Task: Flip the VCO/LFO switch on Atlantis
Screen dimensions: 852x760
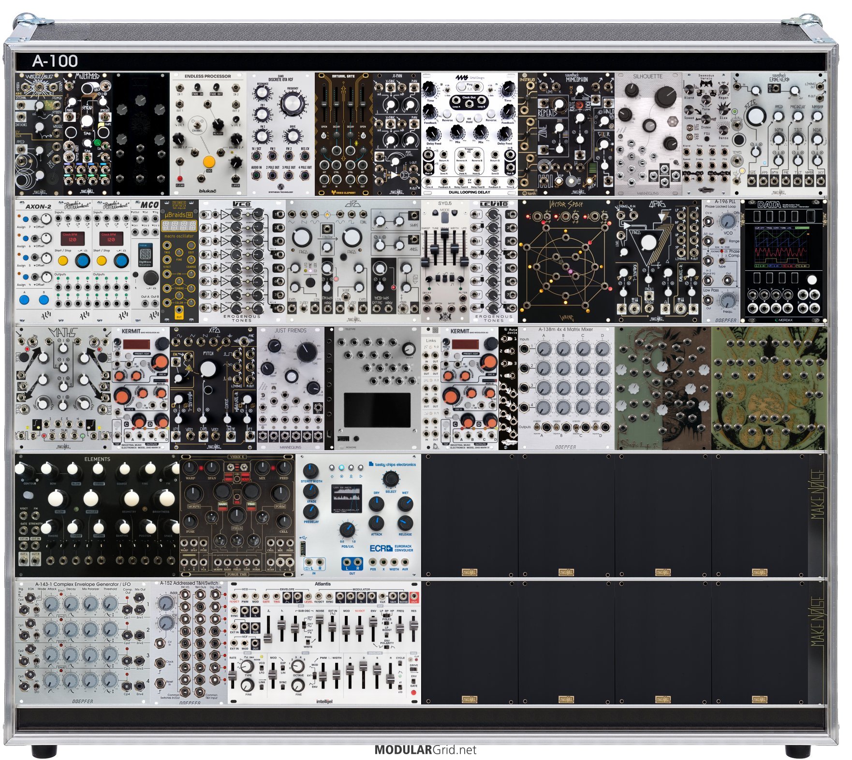Action: (x=262, y=669)
